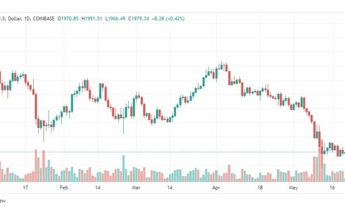Click the partial TradingView text below the time axis
Image resolution: width=345 pixels, height=208 pixels.
[x=2, y=201]
